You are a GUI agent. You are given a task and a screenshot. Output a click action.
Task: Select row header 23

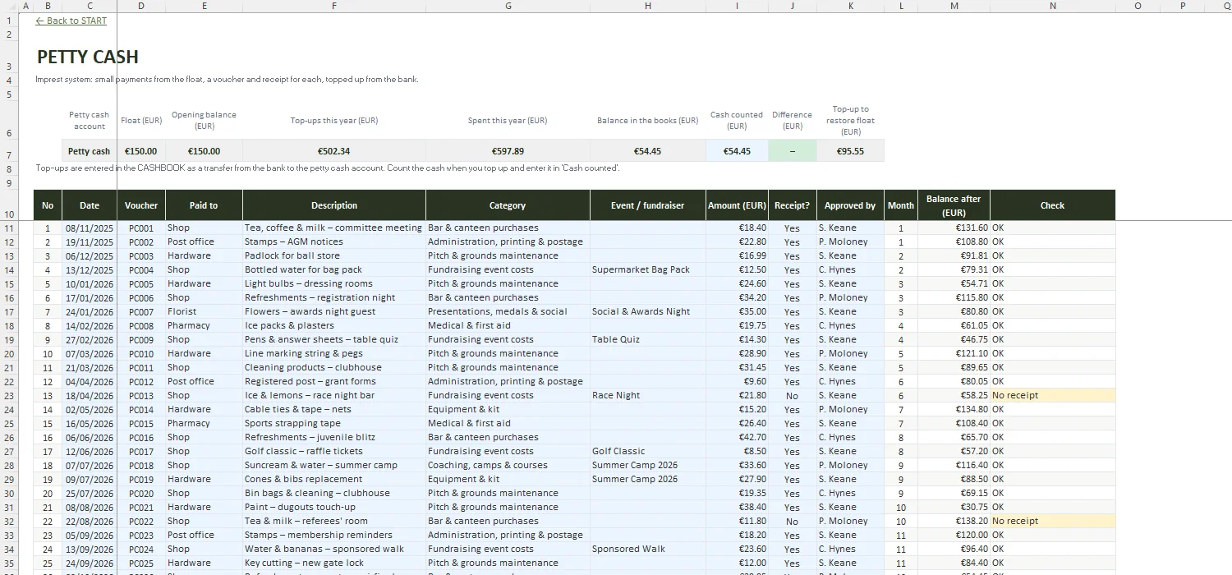coord(9,395)
